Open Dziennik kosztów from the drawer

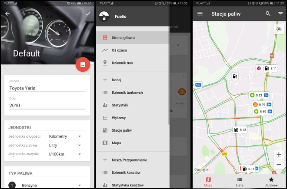pos(133,172)
